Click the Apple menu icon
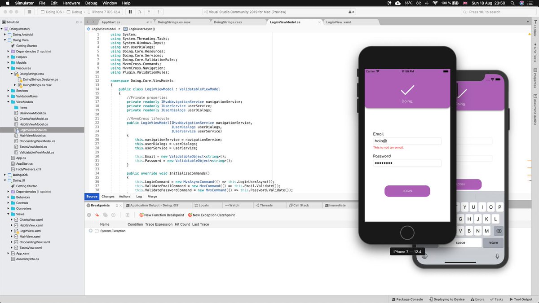The image size is (539, 303). point(8,3)
